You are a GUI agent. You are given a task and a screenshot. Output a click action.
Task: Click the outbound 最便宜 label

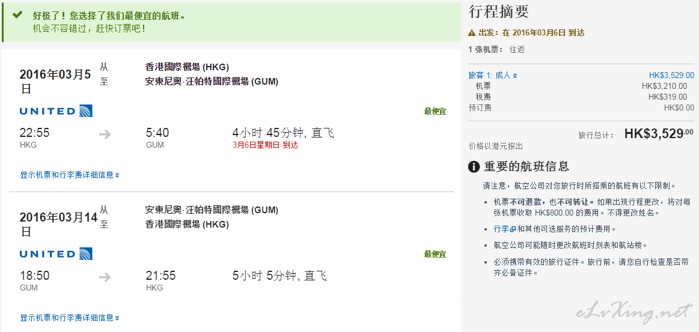435,111
